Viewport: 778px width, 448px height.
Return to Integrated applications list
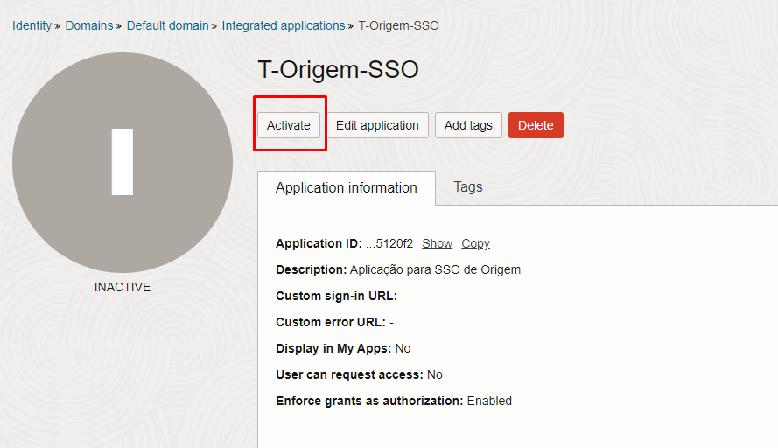click(x=284, y=25)
